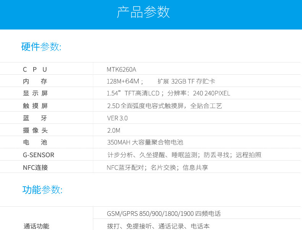Click 扩展 32GB TF 存贮卡 text

pos(186,81)
